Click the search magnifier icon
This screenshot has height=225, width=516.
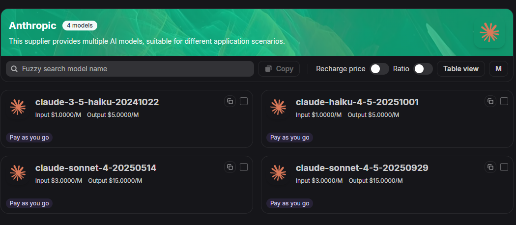(14, 69)
